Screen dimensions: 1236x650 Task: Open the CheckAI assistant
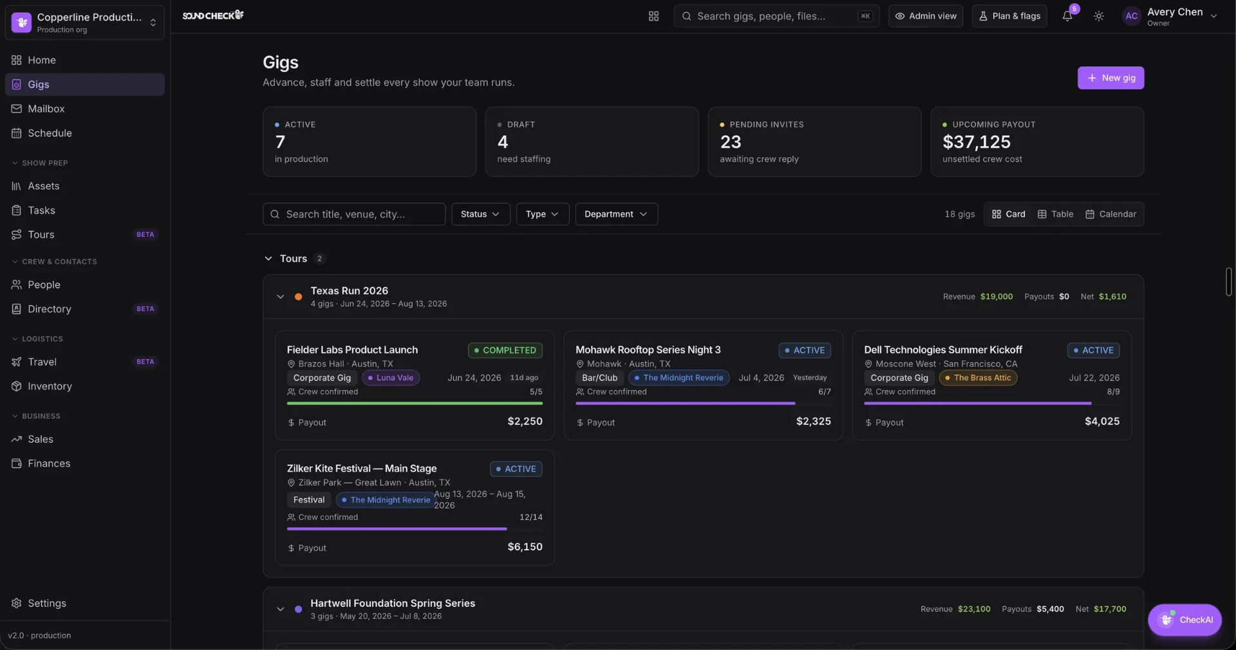1184,620
